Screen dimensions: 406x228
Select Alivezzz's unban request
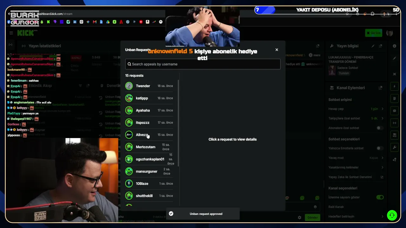tap(149, 135)
